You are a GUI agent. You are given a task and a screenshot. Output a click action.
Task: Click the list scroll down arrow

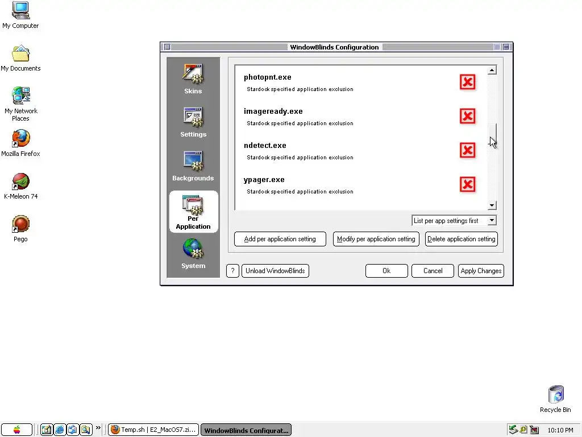pyautogui.click(x=492, y=205)
